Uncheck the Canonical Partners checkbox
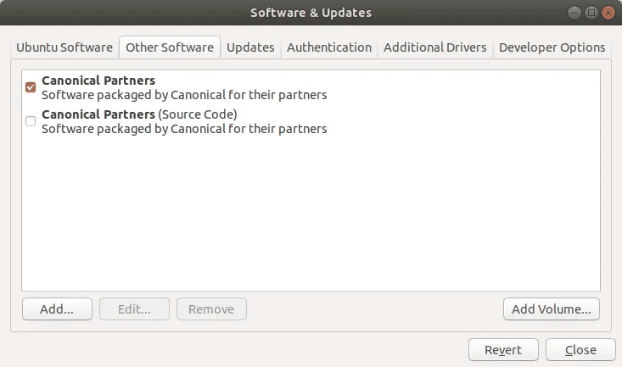 pyautogui.click(x=31, y=87)
